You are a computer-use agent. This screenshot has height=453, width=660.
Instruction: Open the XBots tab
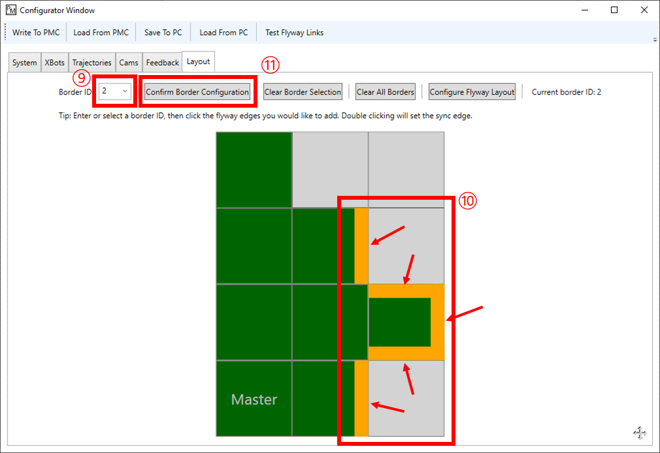[54, 62]
